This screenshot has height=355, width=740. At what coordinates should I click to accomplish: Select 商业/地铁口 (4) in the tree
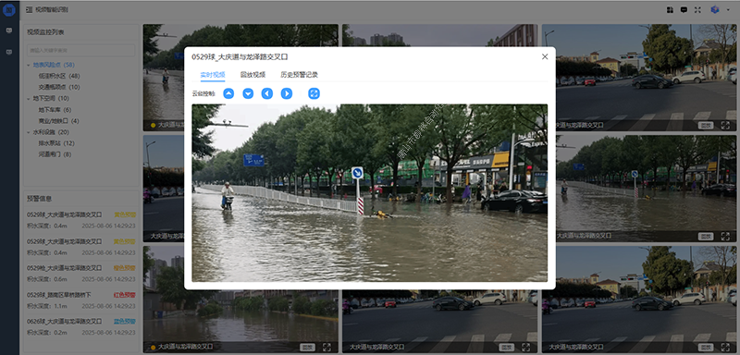58,121
